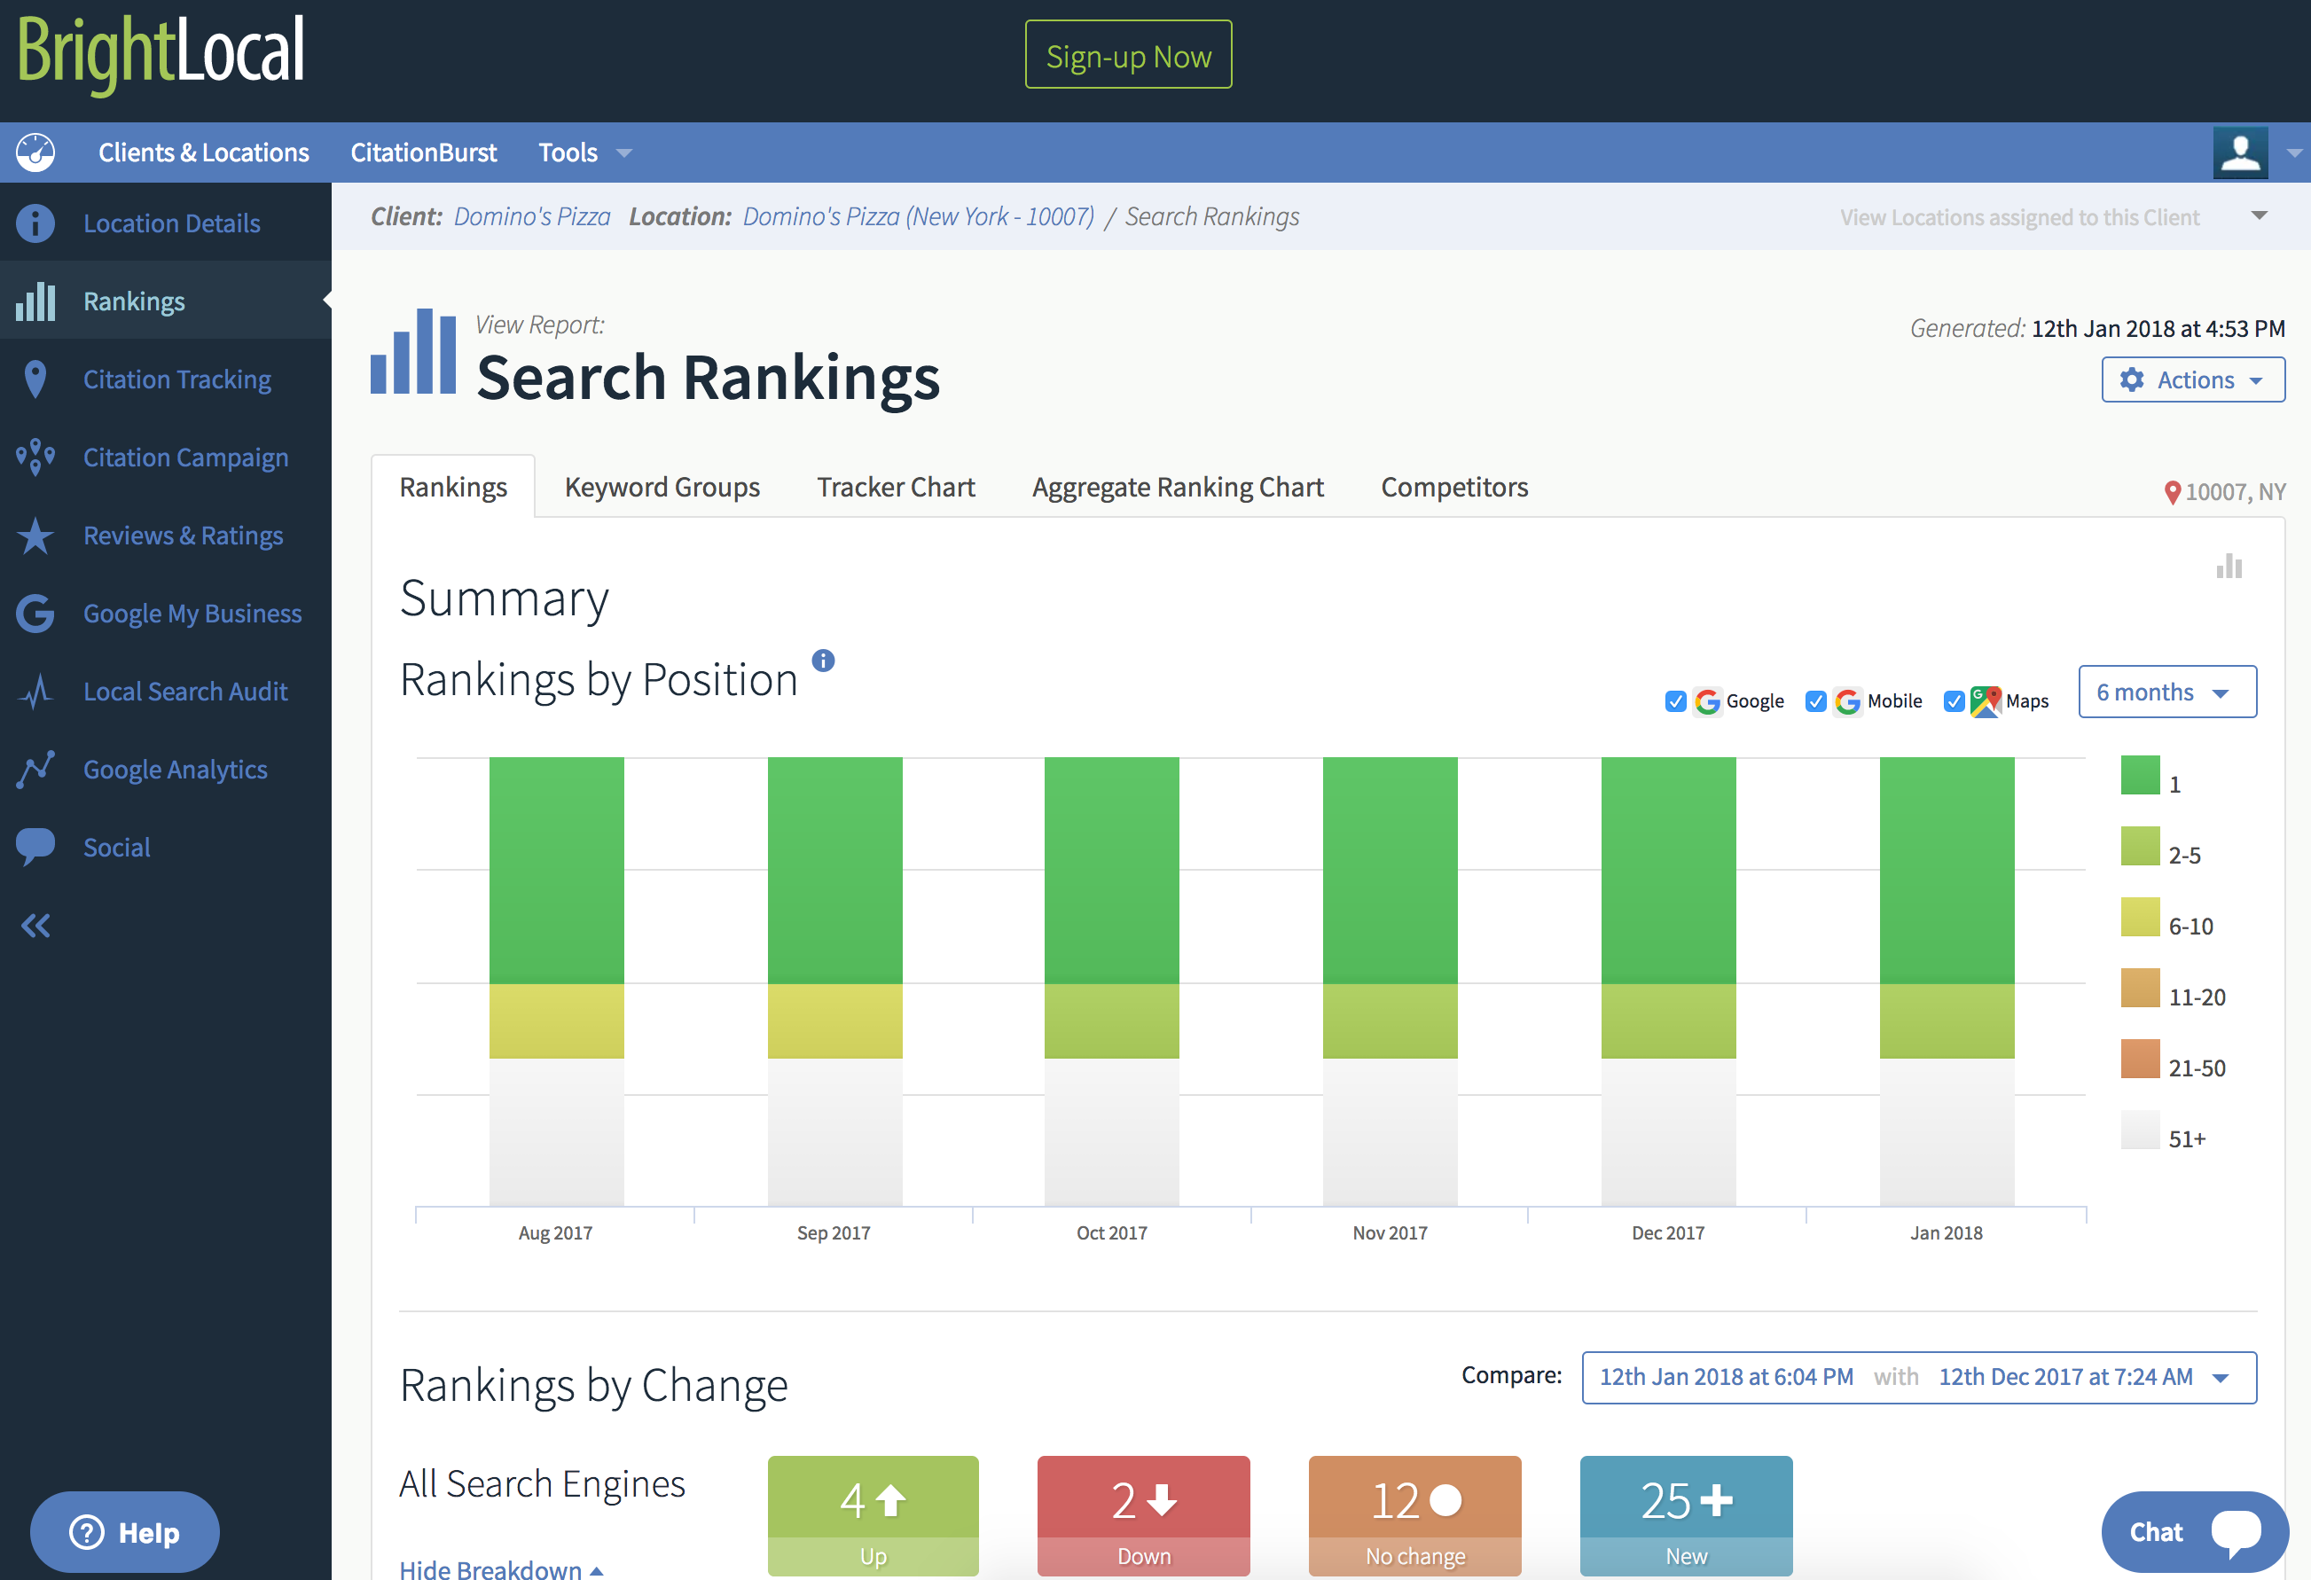Open the Competitors tab
This screenshot has height=1580, width=2311.
click(1453, 488)
